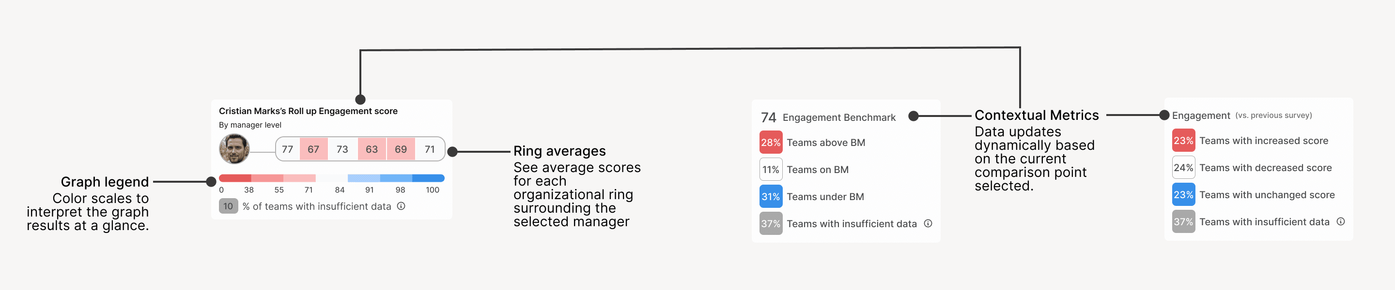Click the red 28% Teams above BM badge
Viewport: 1395px width, 290px height.
[771, 143]
